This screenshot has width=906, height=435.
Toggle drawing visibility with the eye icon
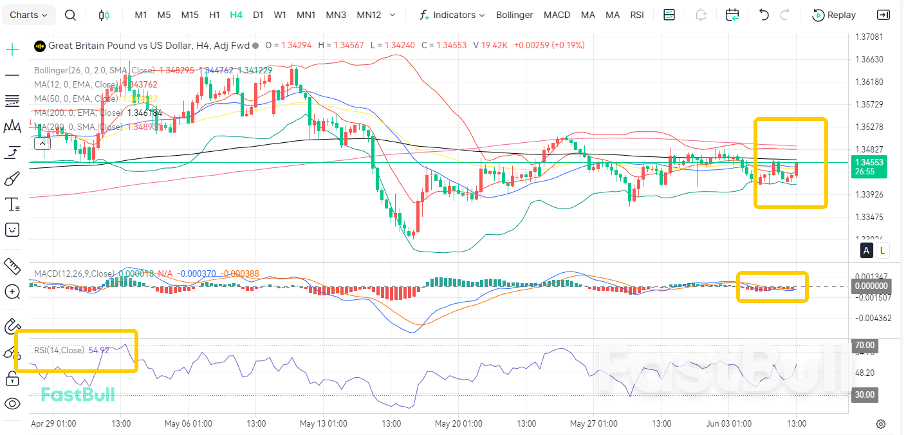[x=12, y=403]
